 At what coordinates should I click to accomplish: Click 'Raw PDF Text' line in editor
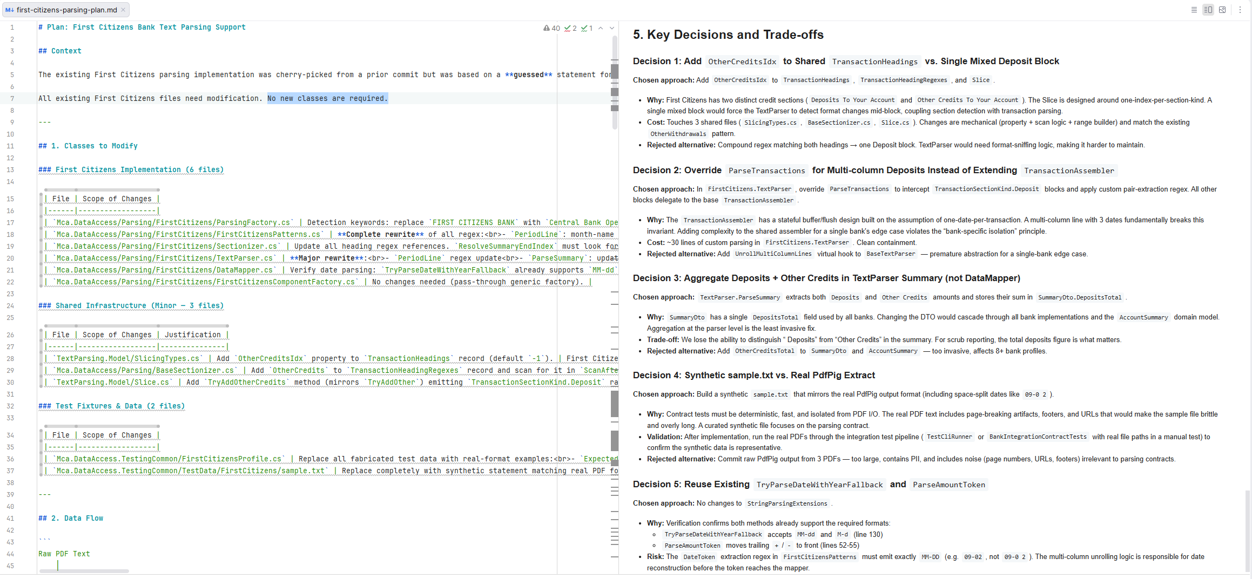point(64,554)
